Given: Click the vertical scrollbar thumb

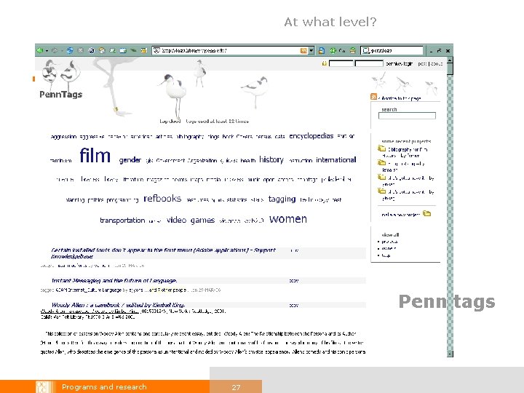Looking at the screenshot, I should pos(450,69).
